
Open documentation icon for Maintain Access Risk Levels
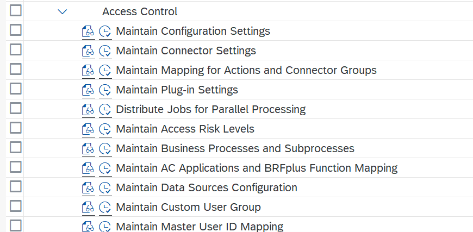pos(88,129)
